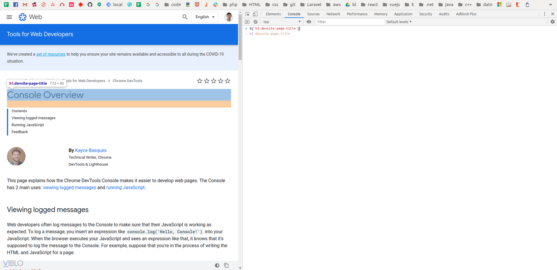Open the user account avatar
The height and width of the screenshot is (270, 557).
click(x=229, y=17)
